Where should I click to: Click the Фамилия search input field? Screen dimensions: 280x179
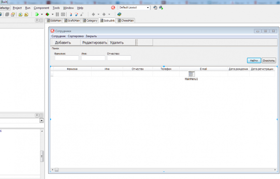click(x=67, y=58)
